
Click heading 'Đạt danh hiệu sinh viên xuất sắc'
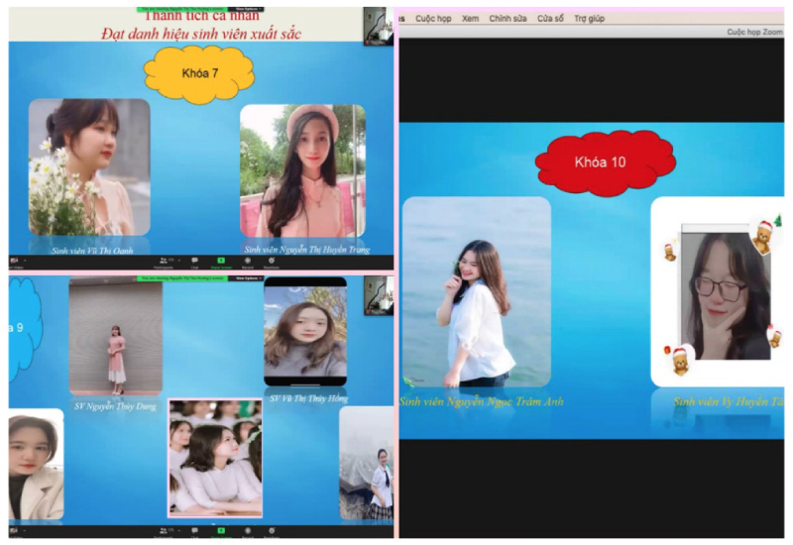(x=201, y=34)
